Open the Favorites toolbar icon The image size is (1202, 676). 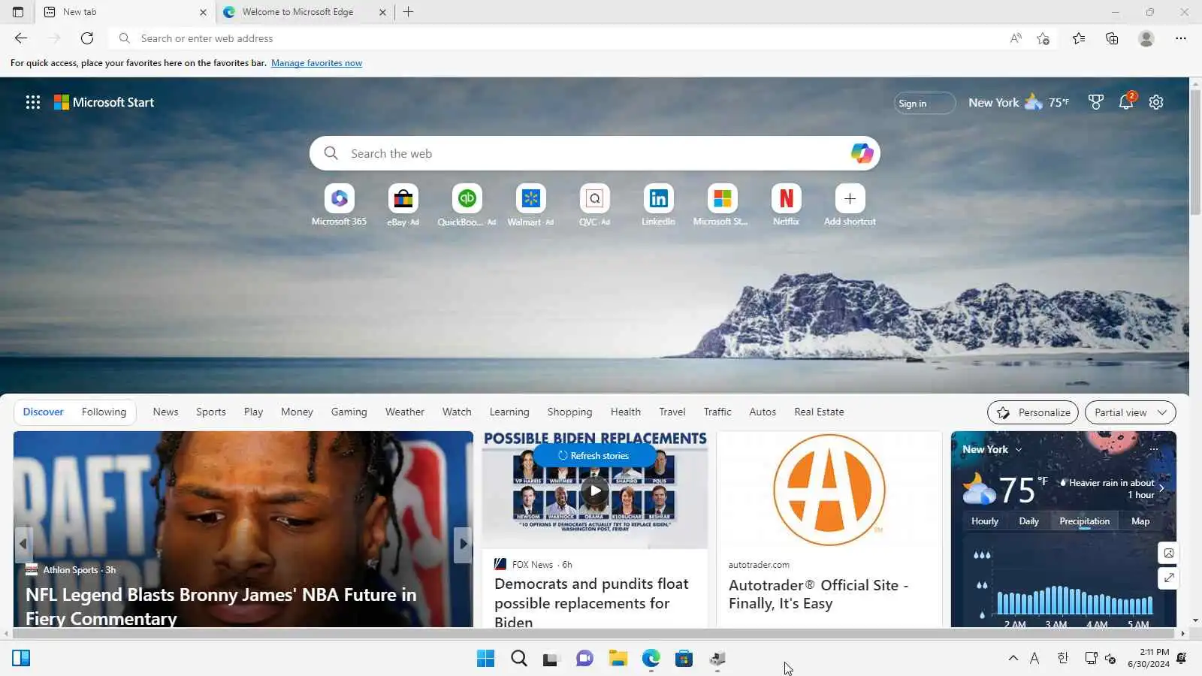(x=1079, y=38)
